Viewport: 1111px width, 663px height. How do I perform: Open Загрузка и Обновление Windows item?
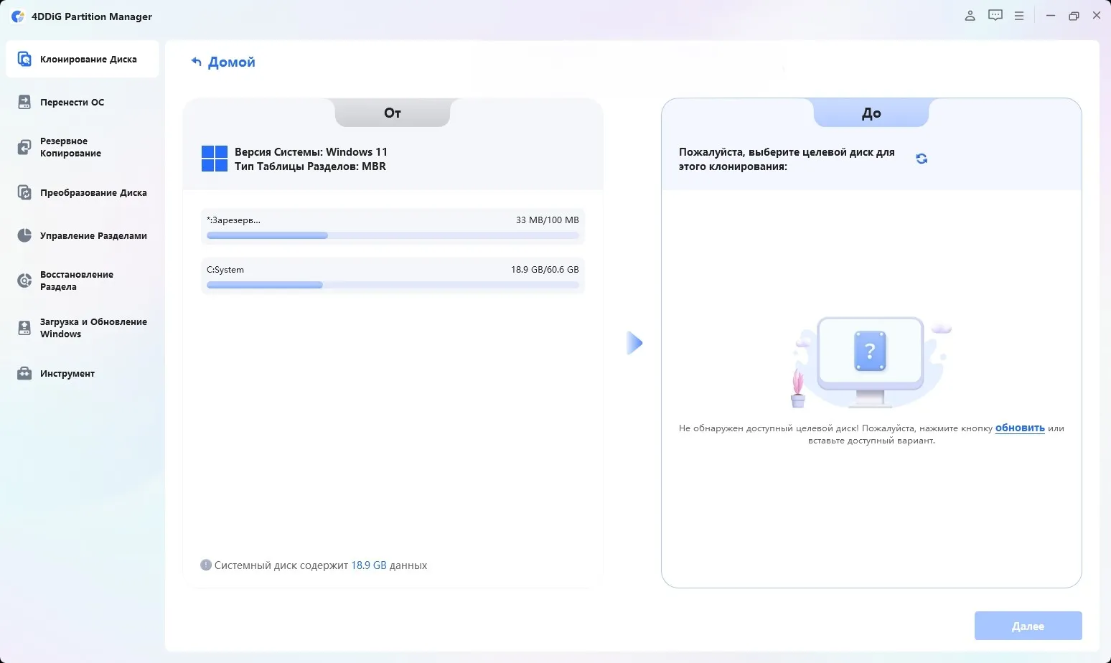83,328
